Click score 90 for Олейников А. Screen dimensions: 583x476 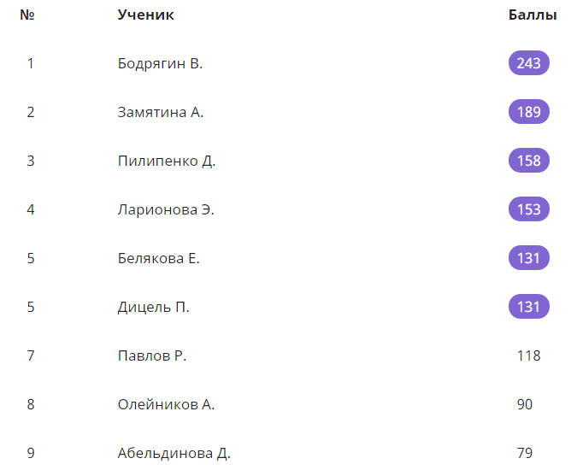525,404
